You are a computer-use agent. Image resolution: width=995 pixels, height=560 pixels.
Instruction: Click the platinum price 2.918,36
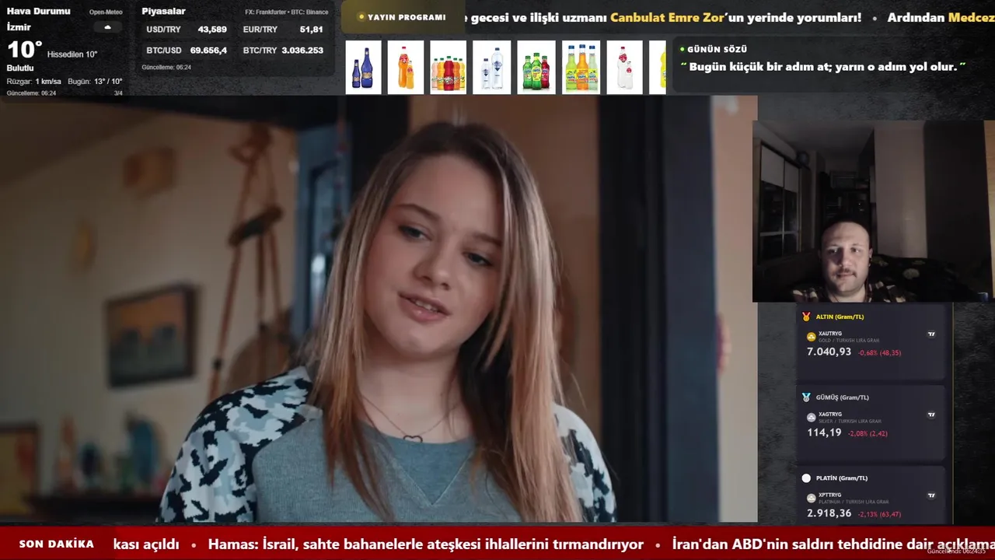click(829, 513)
